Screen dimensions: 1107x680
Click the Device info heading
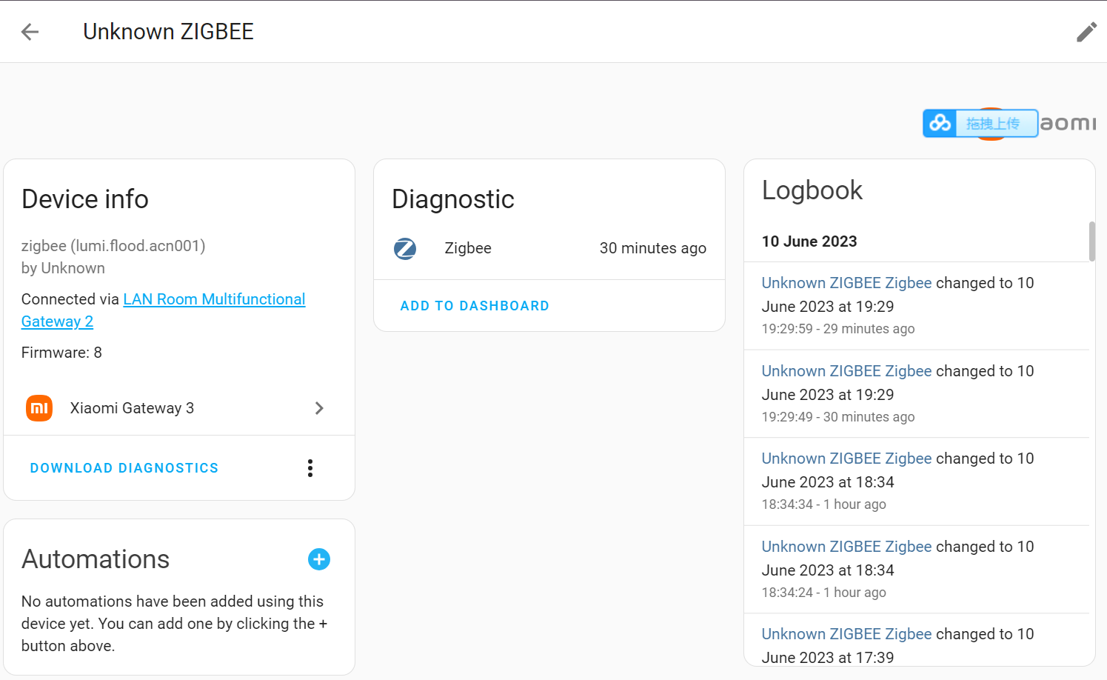click(x=84, y=199)
